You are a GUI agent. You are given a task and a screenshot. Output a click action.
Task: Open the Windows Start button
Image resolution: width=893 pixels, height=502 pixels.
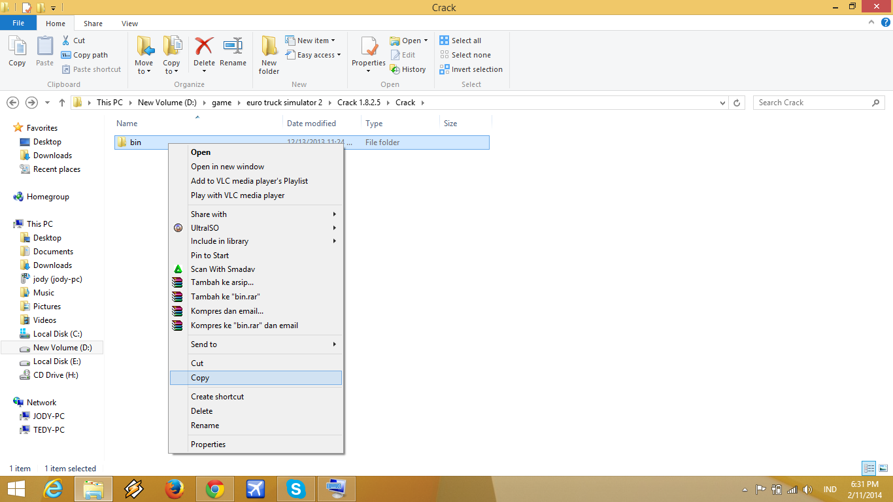16,489
